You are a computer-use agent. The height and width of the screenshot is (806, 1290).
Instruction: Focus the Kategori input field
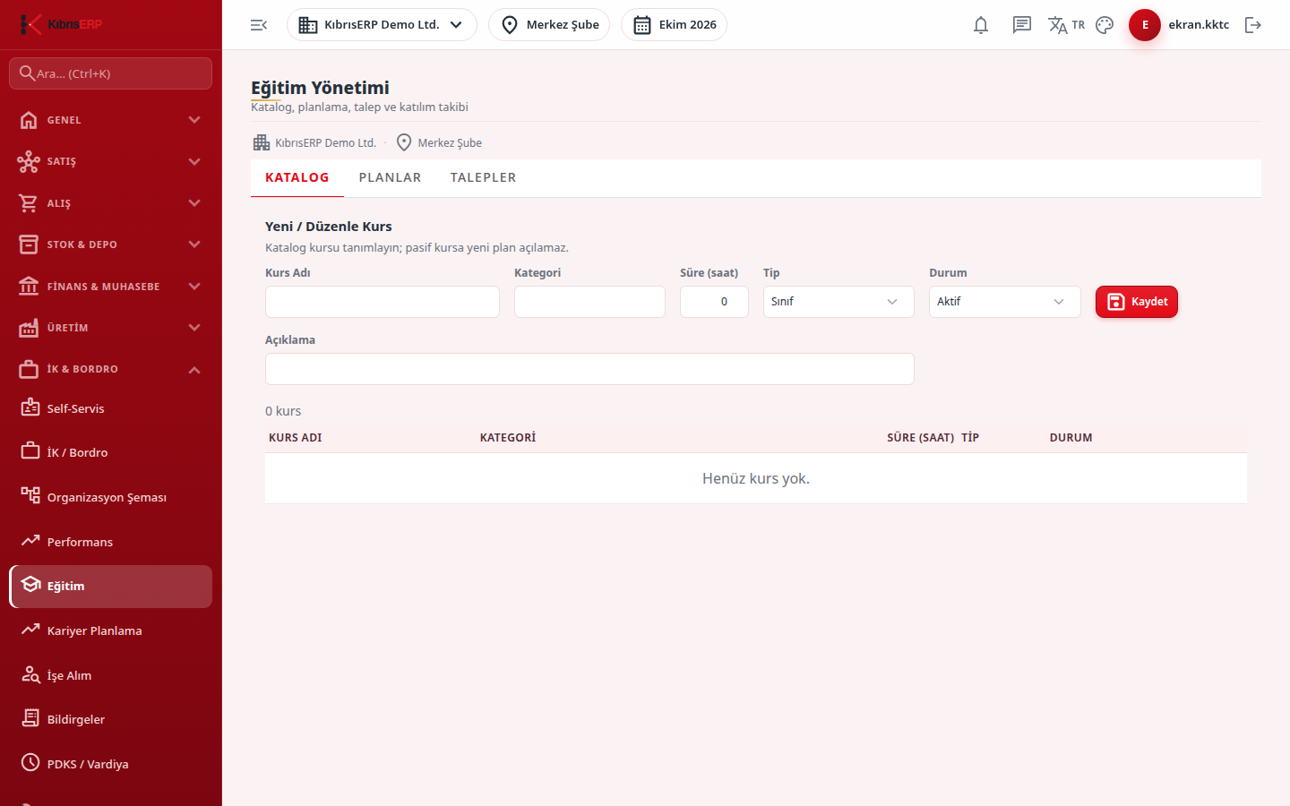pos(589,302)
